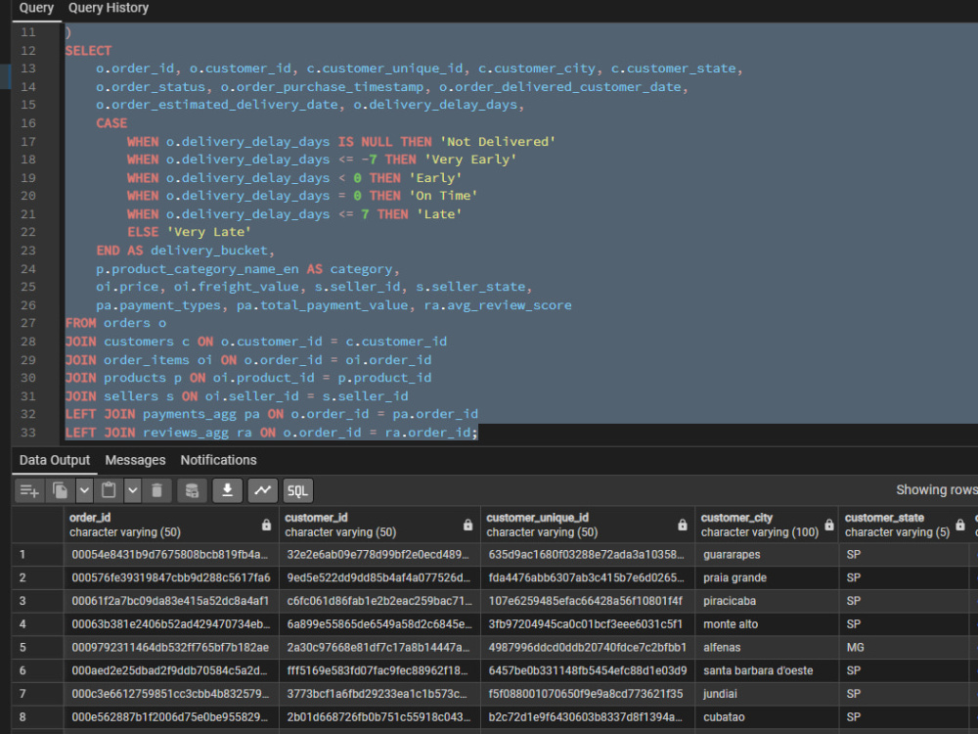The height and width of the screenshot is (734, 978).
Task: Click the lock icon on customer_city column
Action: [829, 525]
